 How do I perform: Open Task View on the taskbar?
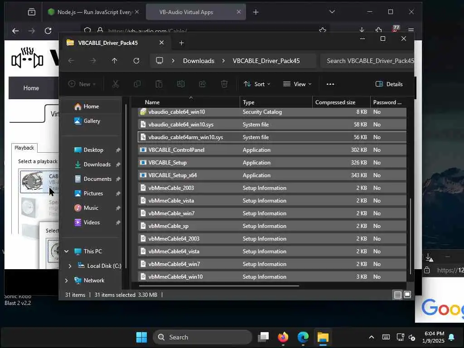click(x=263, y=337)
